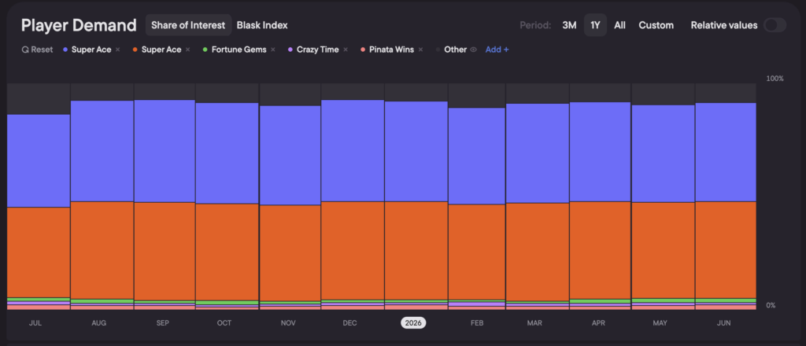Click the purple Crazy Time legend dot
Screen dimensions: 806x346
click(290, 50)
